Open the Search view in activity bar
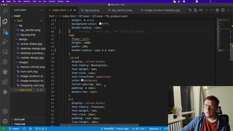233x131 pixels. [5, 11]
